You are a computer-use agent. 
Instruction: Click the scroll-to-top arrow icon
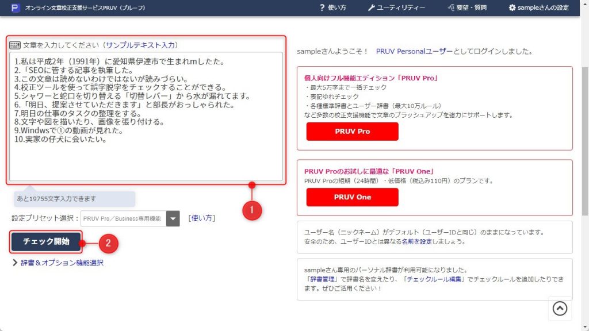[x=560, y=309]
